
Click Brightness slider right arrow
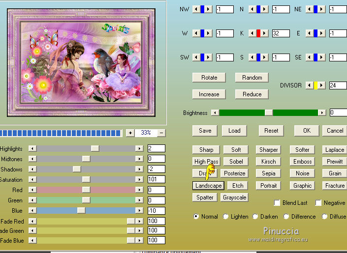coord(322,112)
